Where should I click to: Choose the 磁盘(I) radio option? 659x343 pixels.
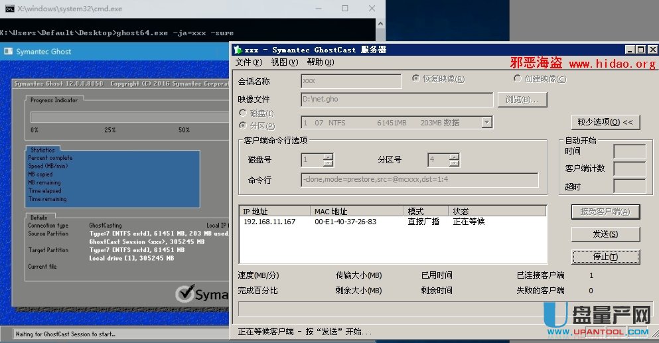tap(243, 113)
